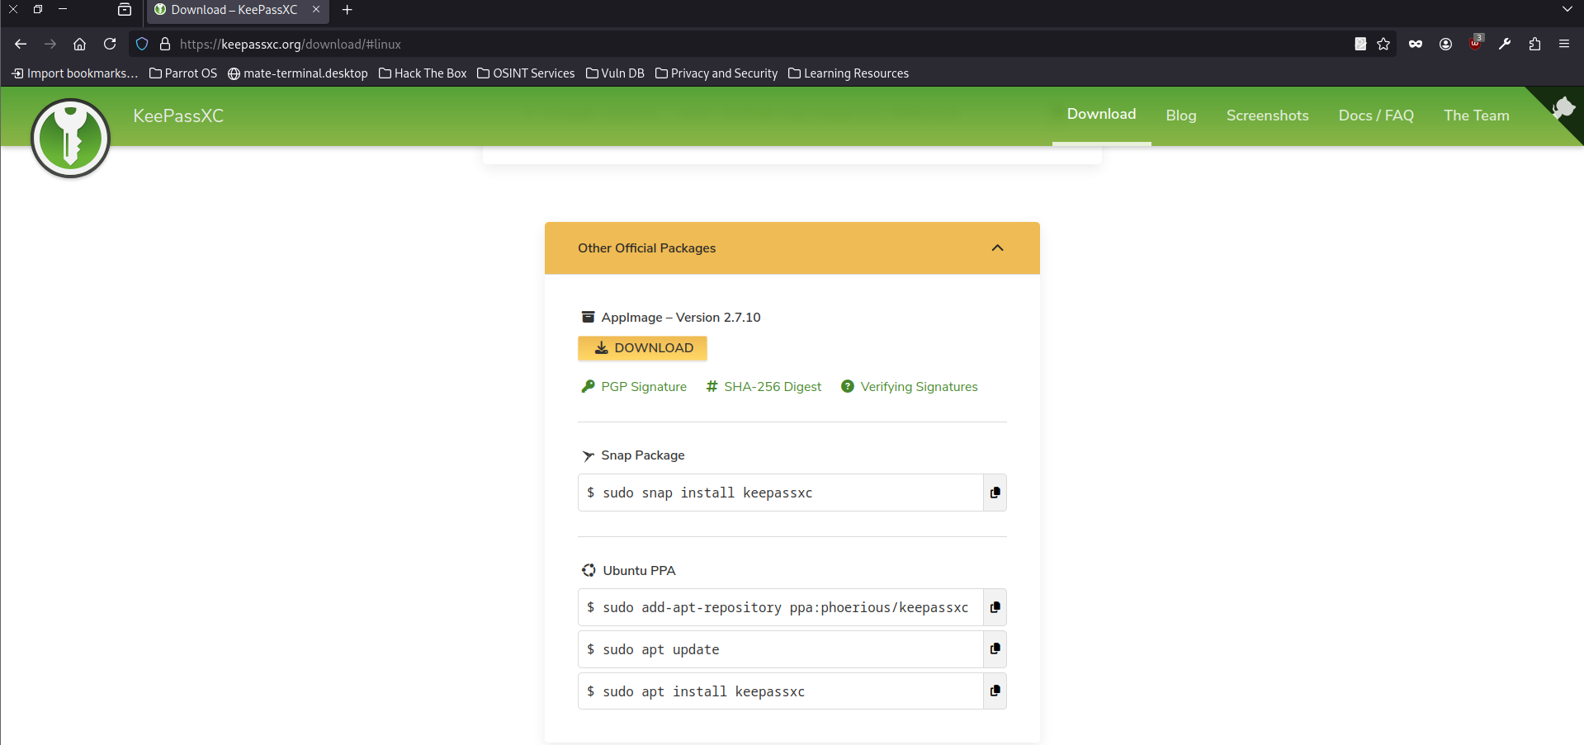Click the add-apt-repository command field
This screenshot has width=1584, height=745.
[780, 607]
